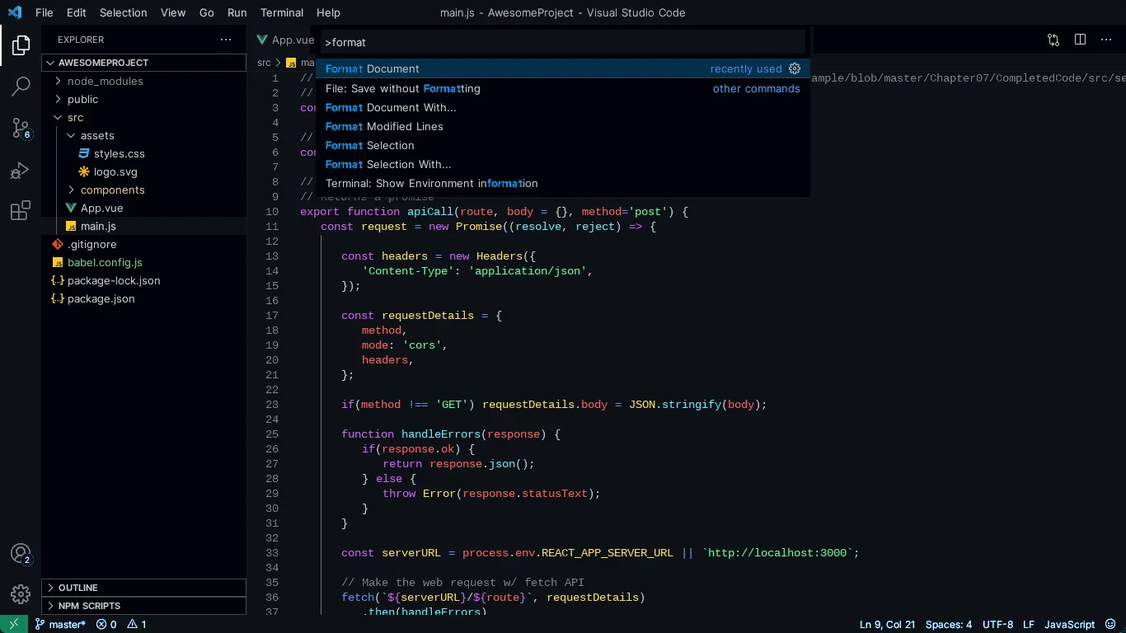Open the Explorer view in activity bar

[21, 45]
